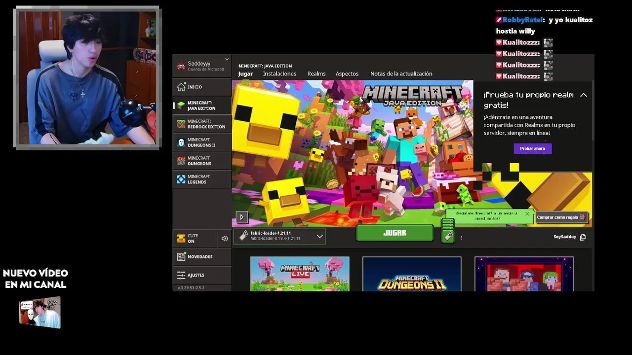Play the banner video arrow button

[241, 217]
